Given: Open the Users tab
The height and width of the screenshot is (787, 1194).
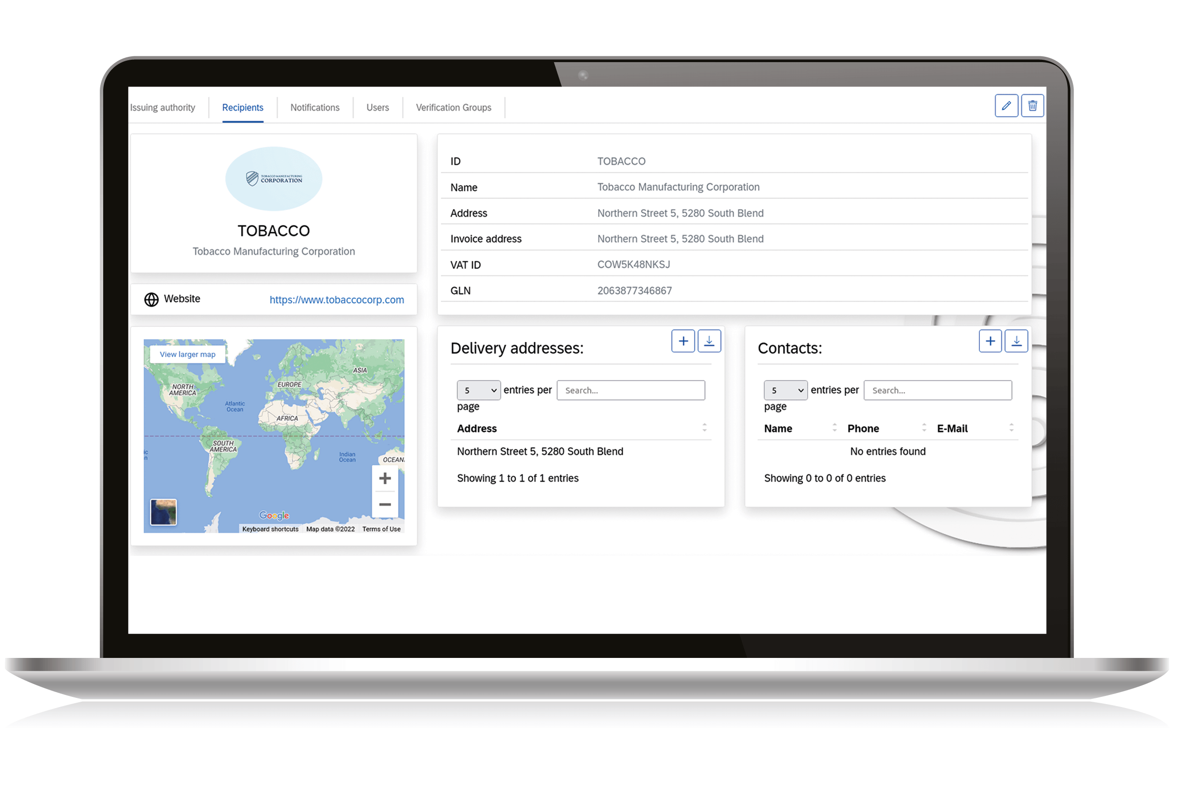Looking at the screenshot, I should [380, 107].
